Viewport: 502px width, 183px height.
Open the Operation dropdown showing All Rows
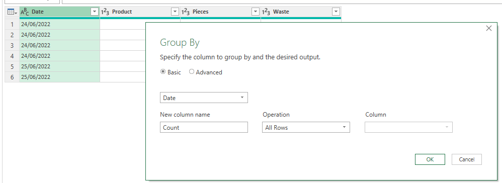click(x=306, y=127)
